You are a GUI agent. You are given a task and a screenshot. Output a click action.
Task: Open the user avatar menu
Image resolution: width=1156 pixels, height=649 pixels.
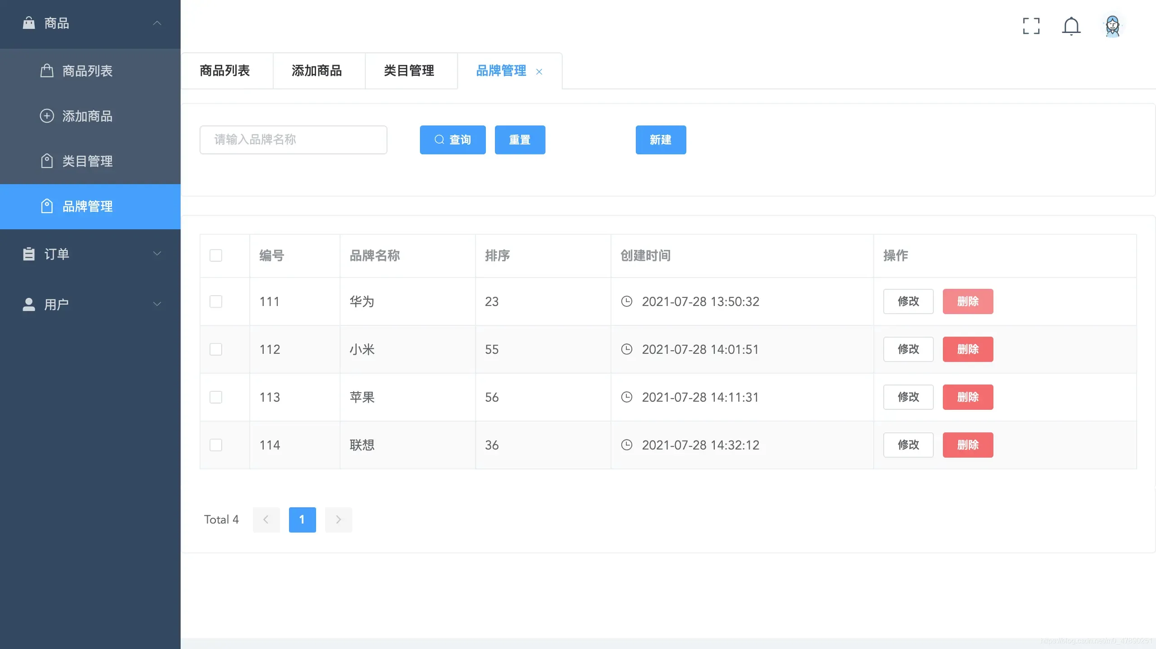point(1113,26)
